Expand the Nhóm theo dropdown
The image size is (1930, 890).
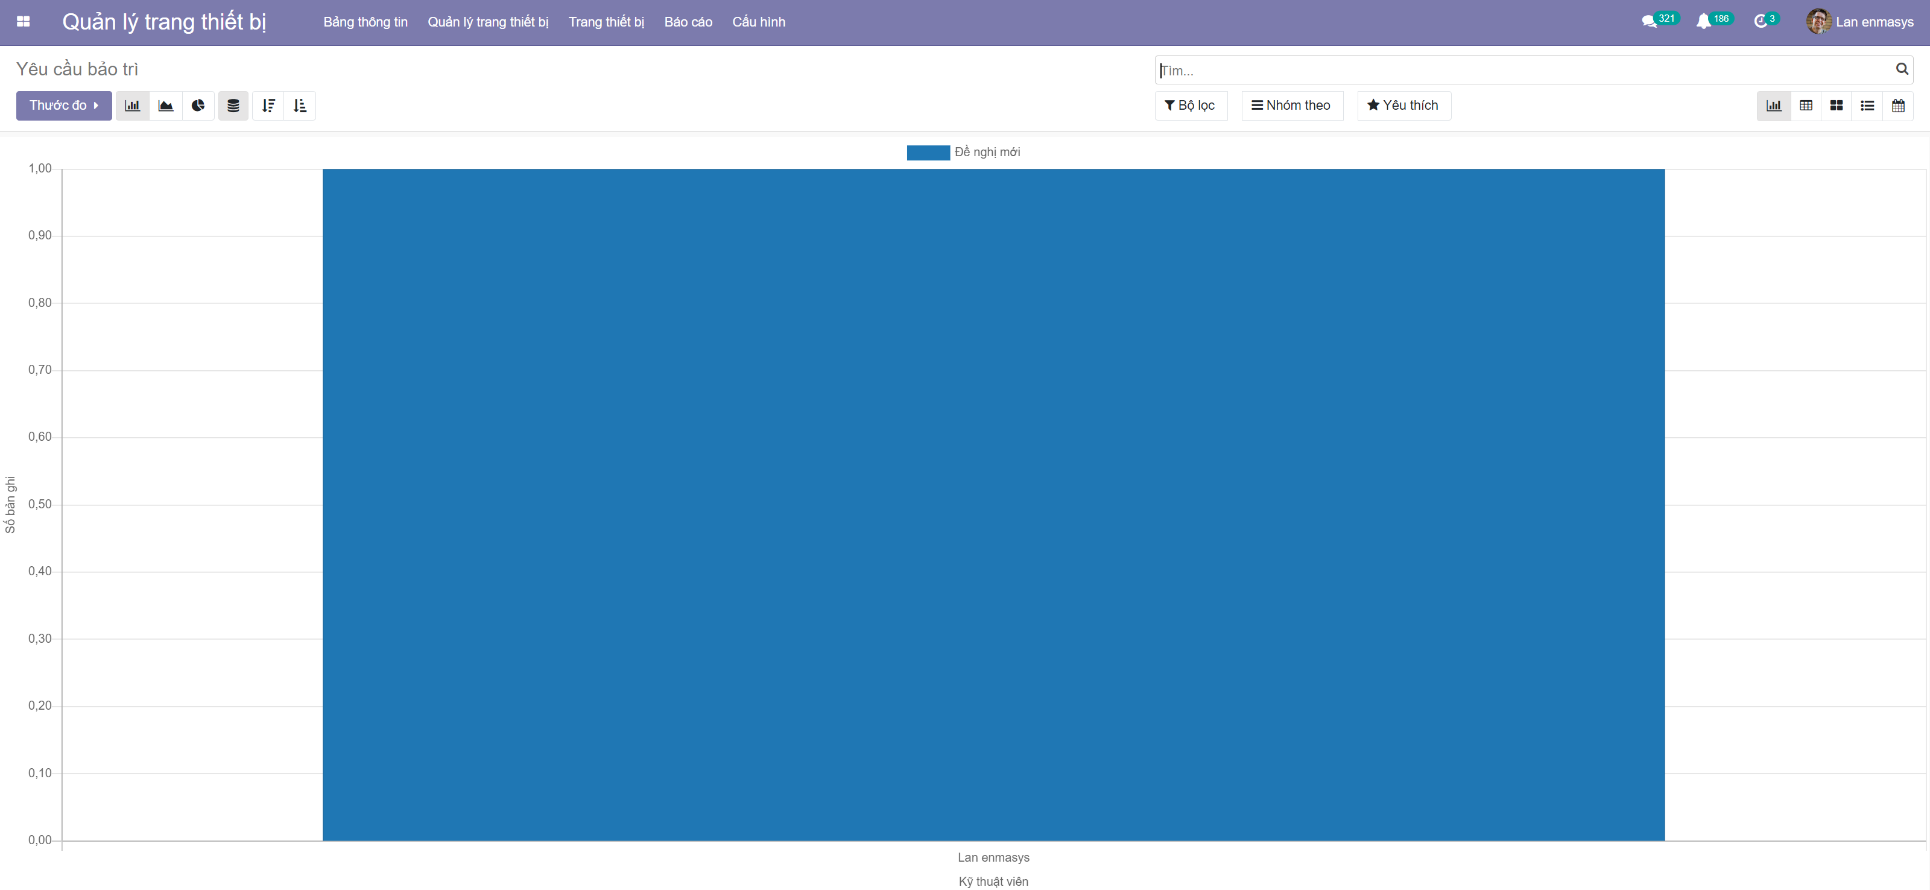(1291, 106)
